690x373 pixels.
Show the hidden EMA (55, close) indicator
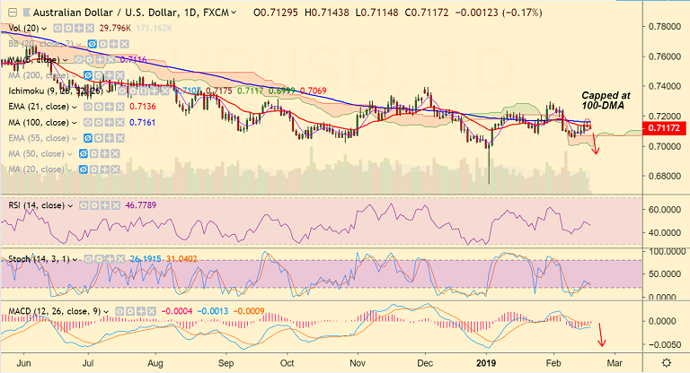pyautogui.click(x=87, y=138)
